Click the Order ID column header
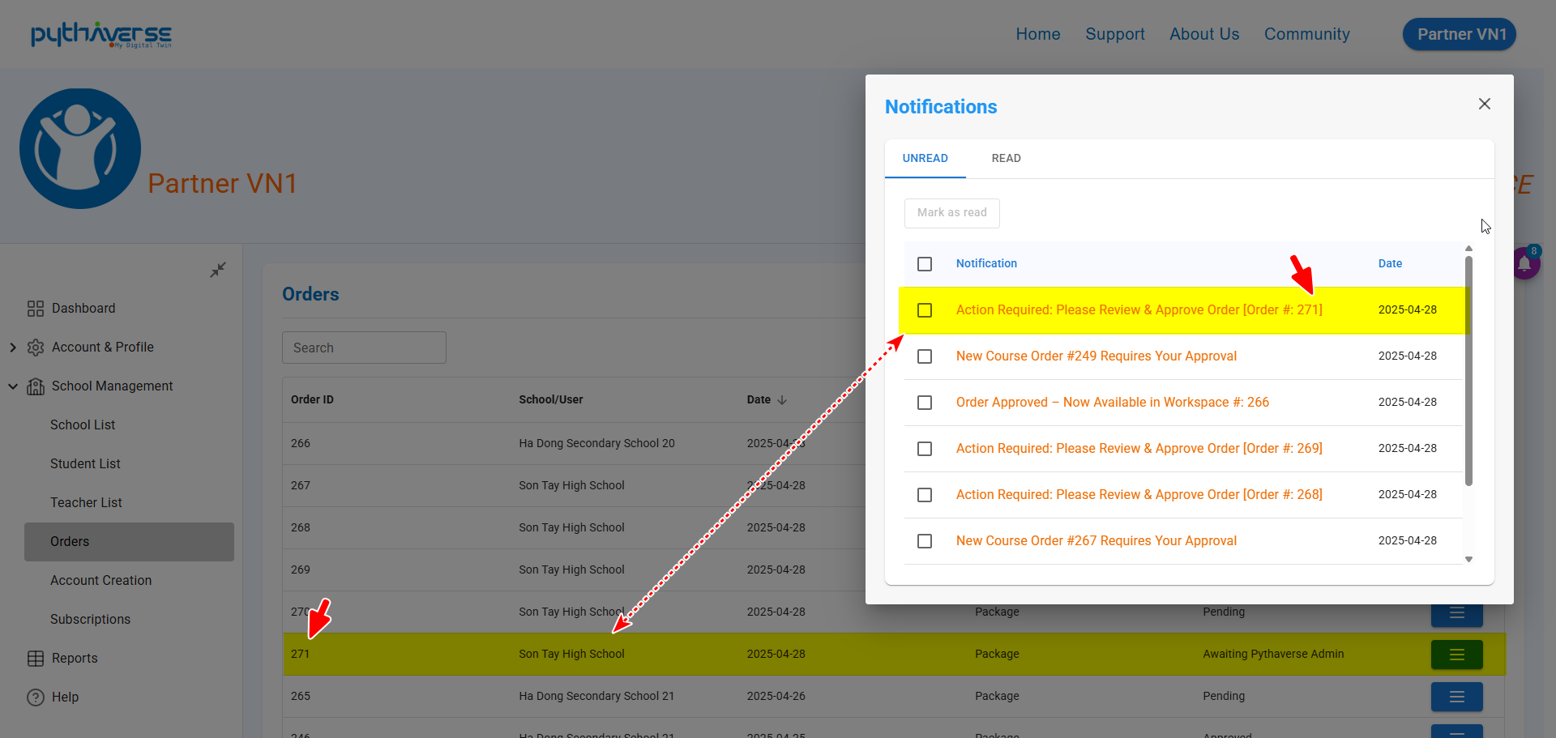The height and width of the screenshot is (738, 1556). (312, 400)
